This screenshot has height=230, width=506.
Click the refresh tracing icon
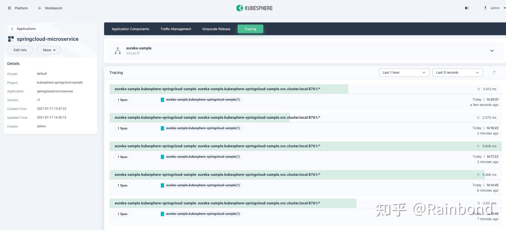tap(494, 72)
